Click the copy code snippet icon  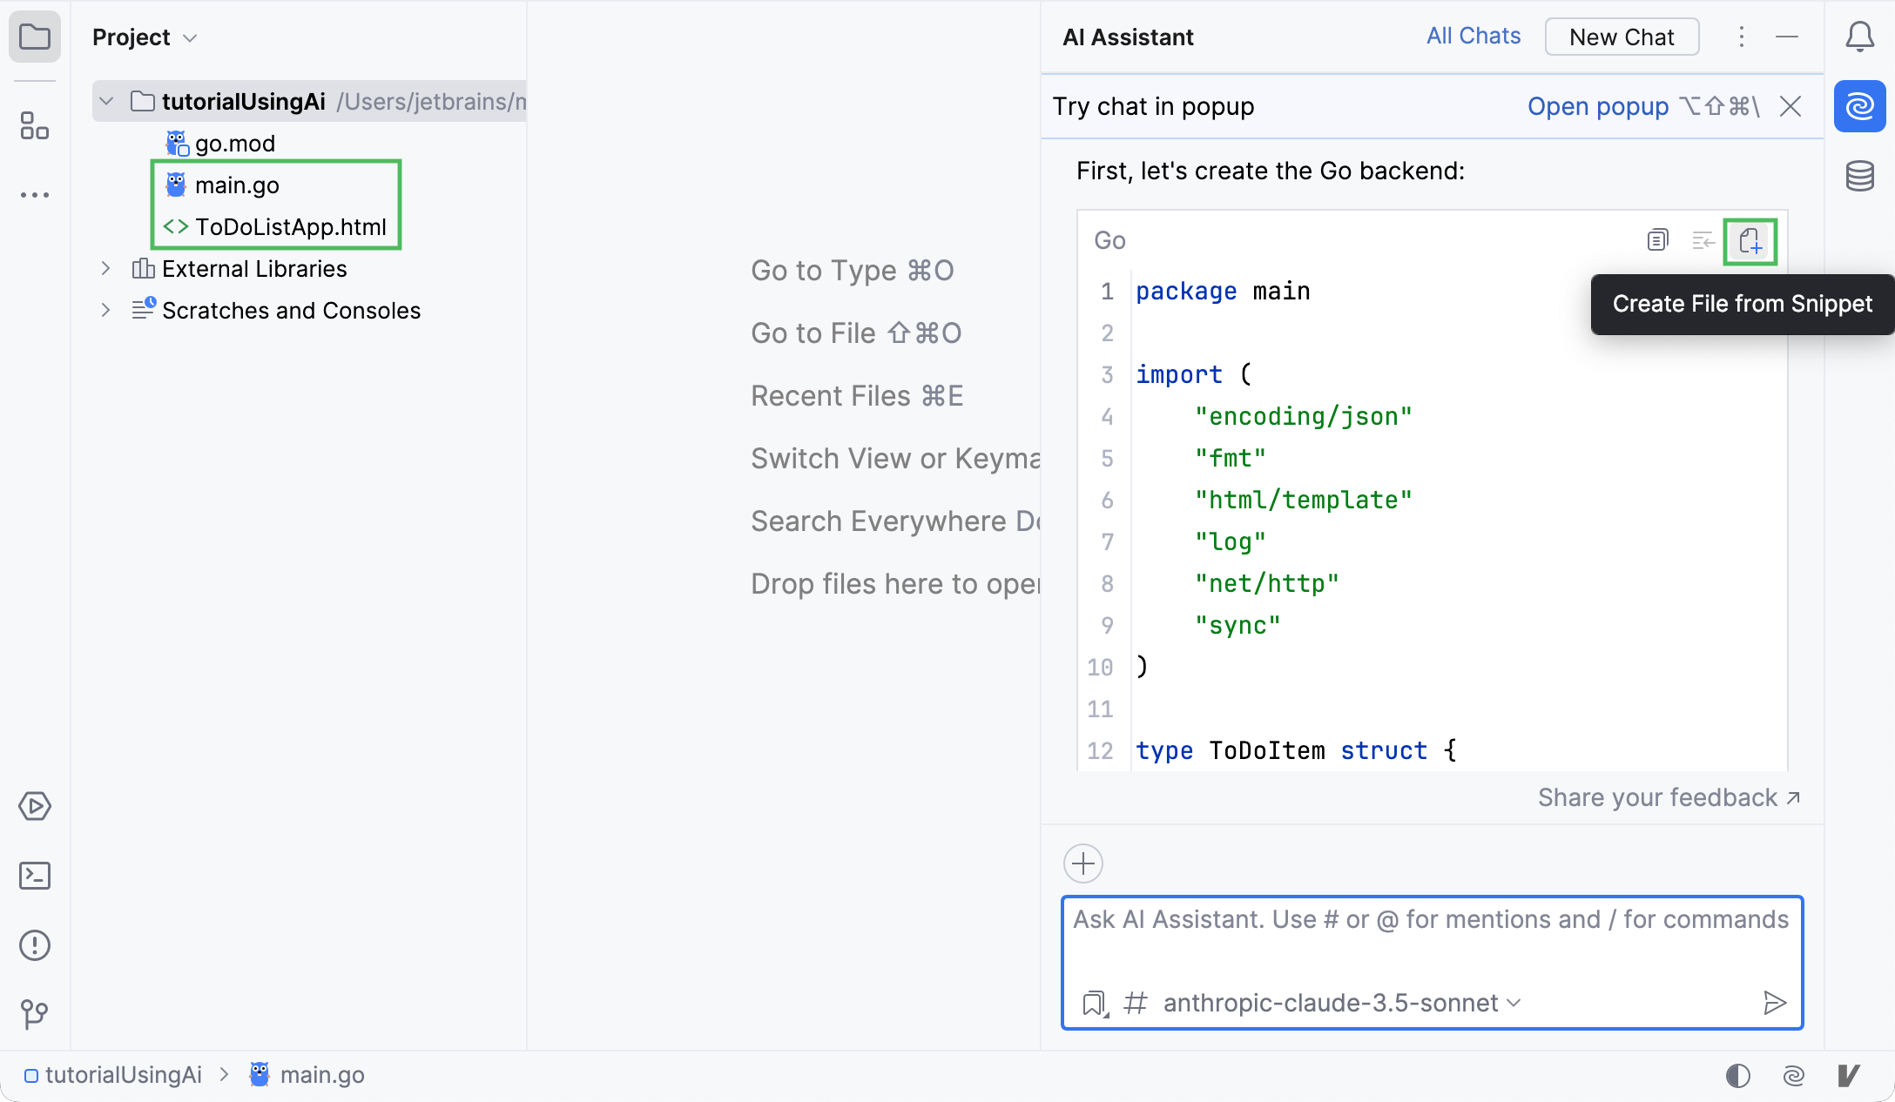coord(1657,240)
